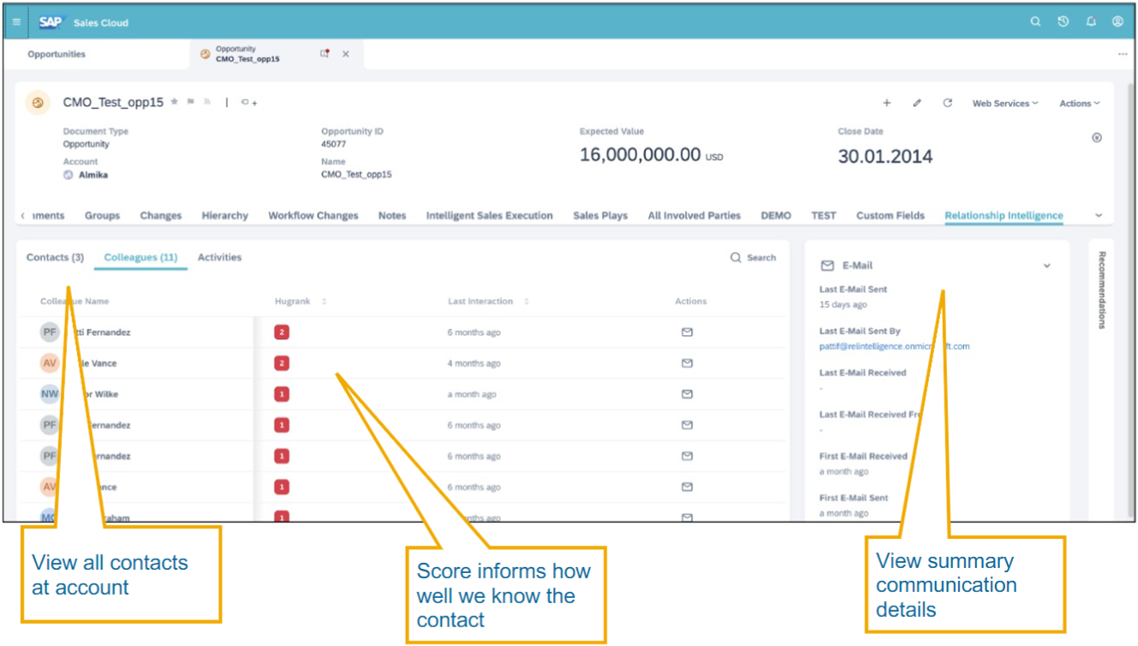1138x646 pixels.
Task: Add a tag to the opportunity
Action: click(248, 103)
